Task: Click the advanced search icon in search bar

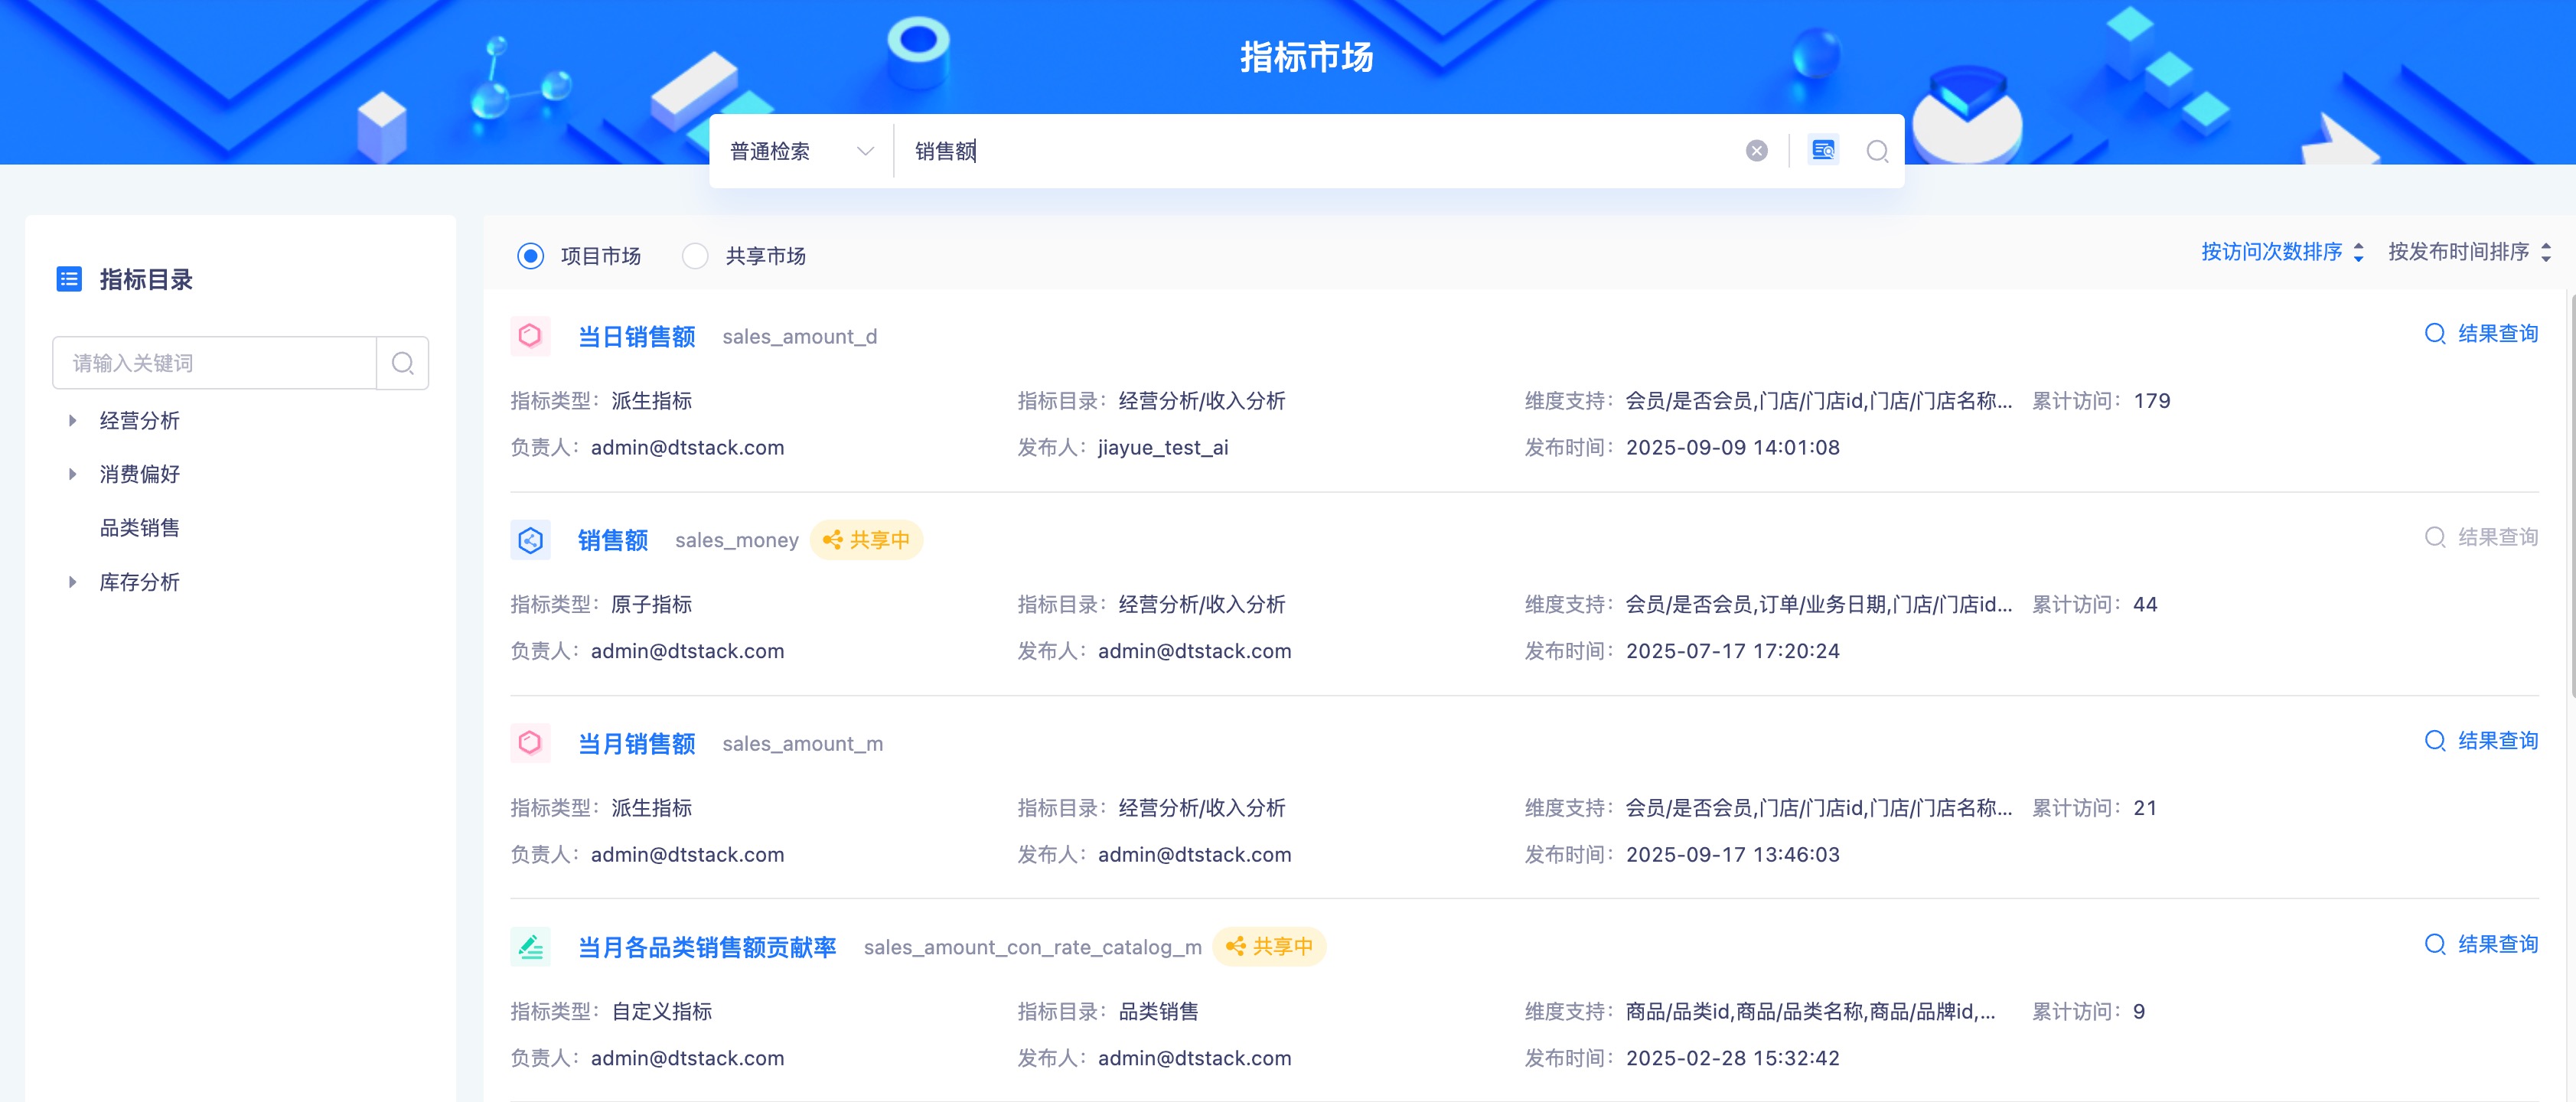Action: (1823, 150)
